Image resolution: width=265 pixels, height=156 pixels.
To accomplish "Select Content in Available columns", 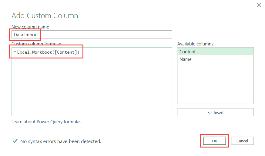I will coord(215,51).
